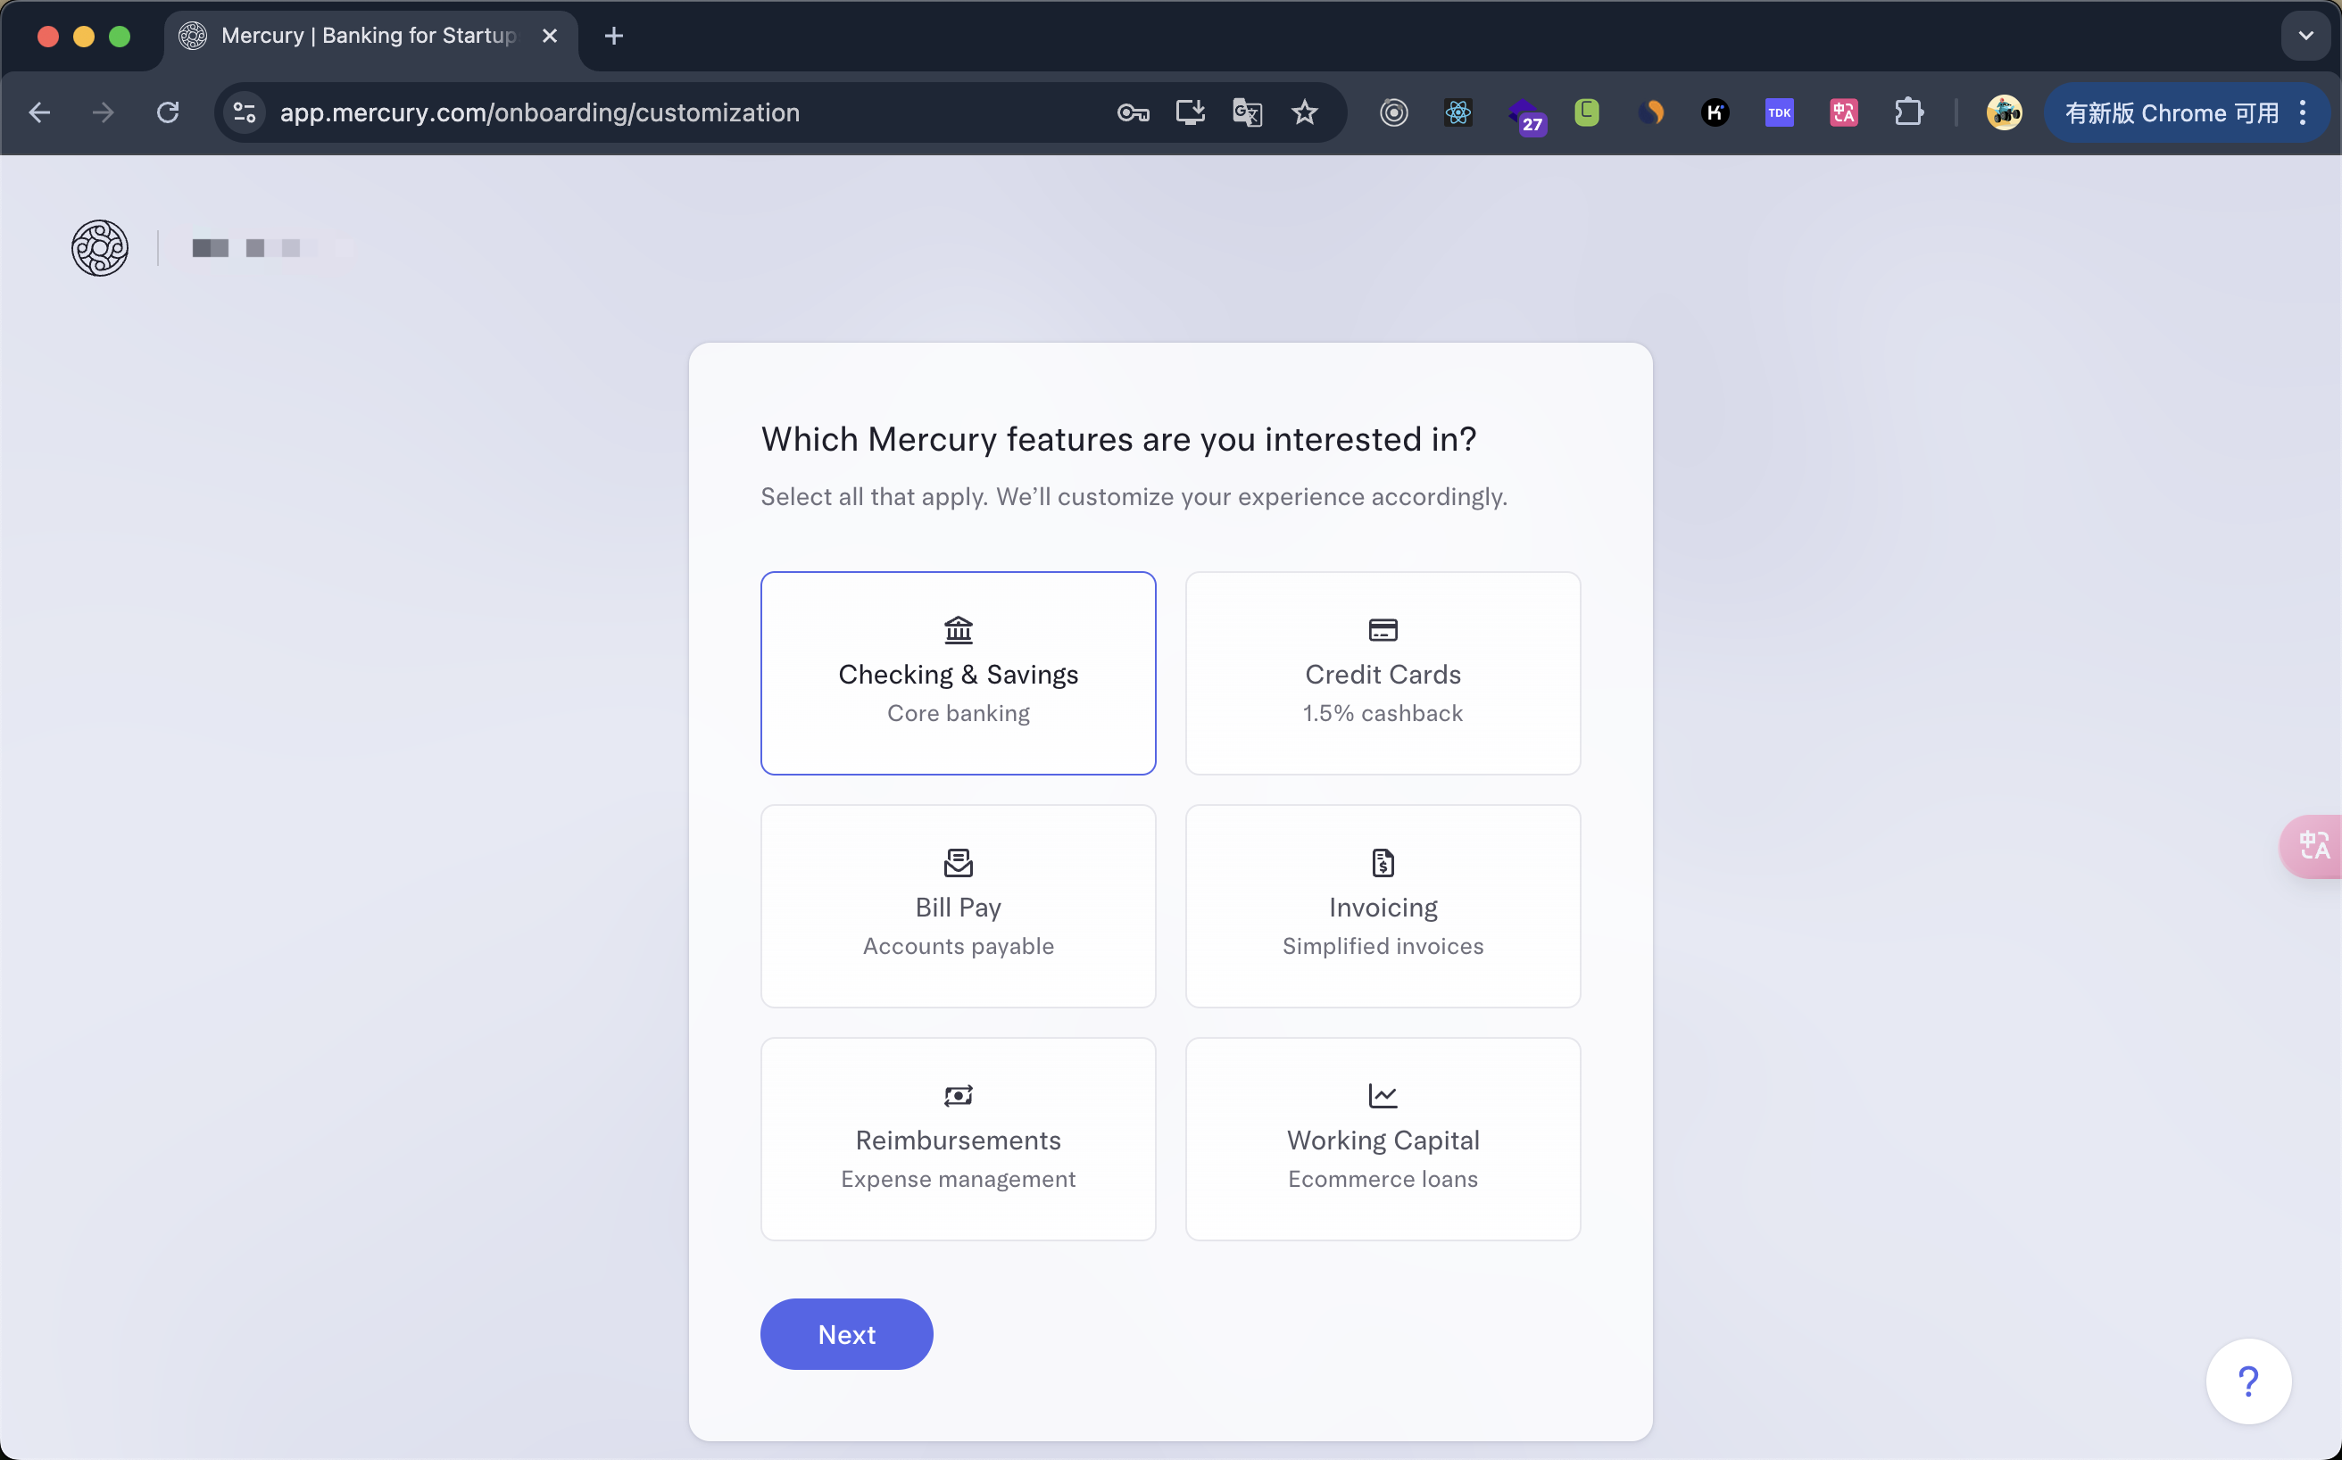Reload the page

168,113
